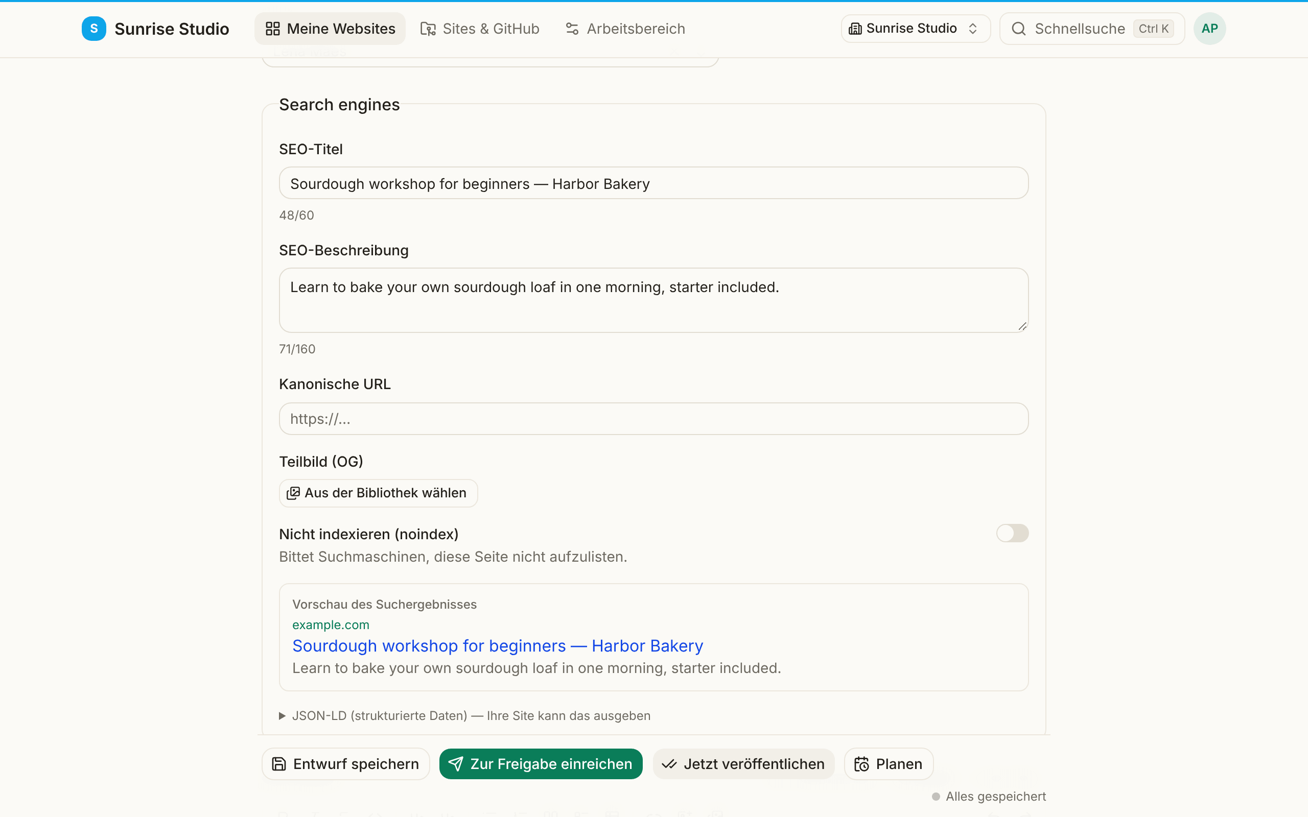Open the Sunrise Studio workspace switcher dropdown
This screenshot has height=817, width=1308.
point(915,29)
